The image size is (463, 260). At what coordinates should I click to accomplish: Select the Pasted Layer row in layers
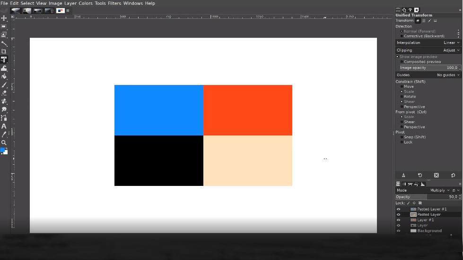coord(428,214)
